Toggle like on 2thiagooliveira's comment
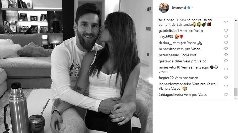The image size is (238, 133). (x=226, y=94)
